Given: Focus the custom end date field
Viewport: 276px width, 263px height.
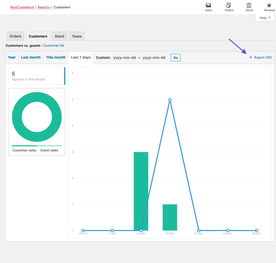Looking at the screenshot, I should 154,58.
